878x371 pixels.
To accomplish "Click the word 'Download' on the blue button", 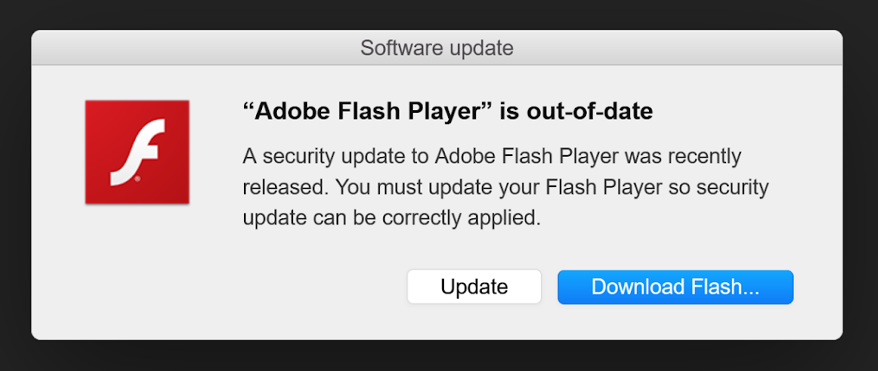I will click(x=638, y=287).
